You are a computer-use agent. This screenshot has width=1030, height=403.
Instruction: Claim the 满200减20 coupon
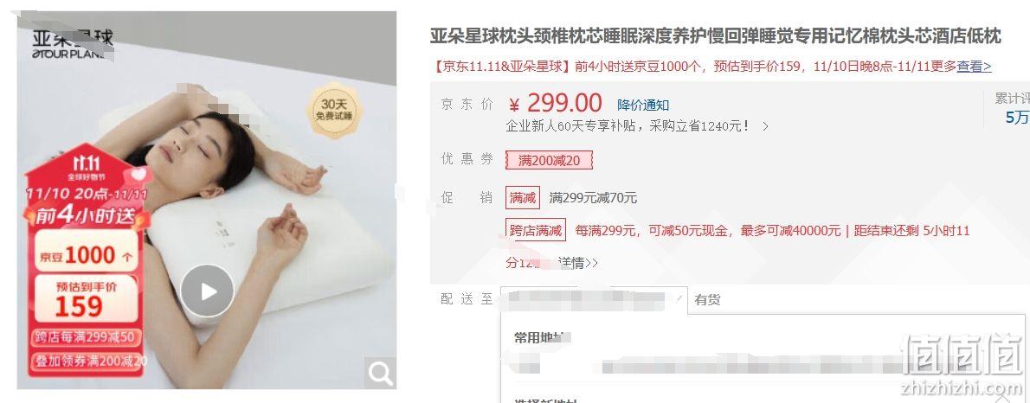coord(549,160)
